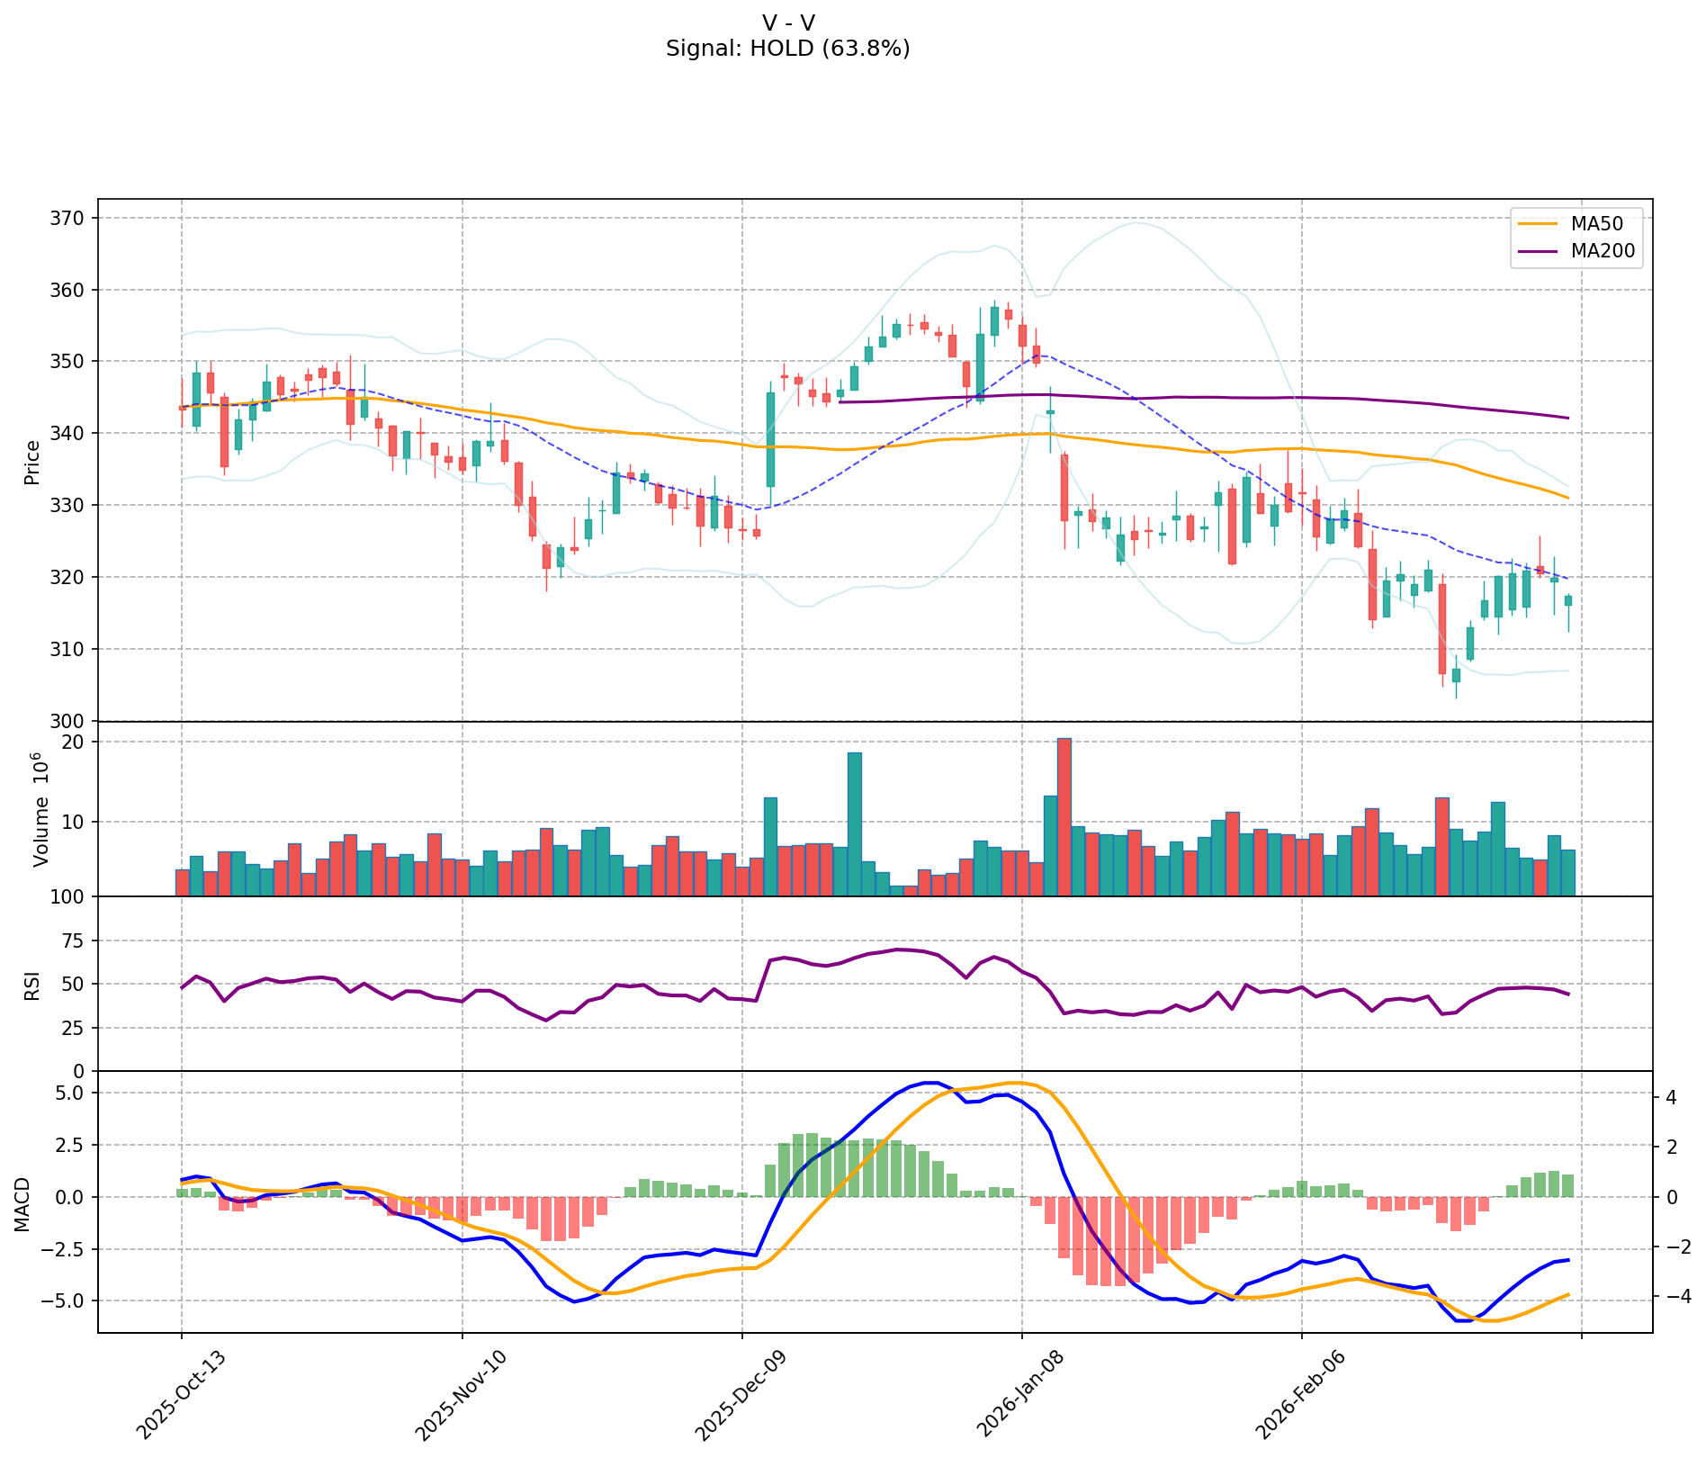Click the purple MA200 legend line swatch
Image resolution: width=1706 pixels, height=1458 pixels.
pyautogui.click(x=1540, y=252)
